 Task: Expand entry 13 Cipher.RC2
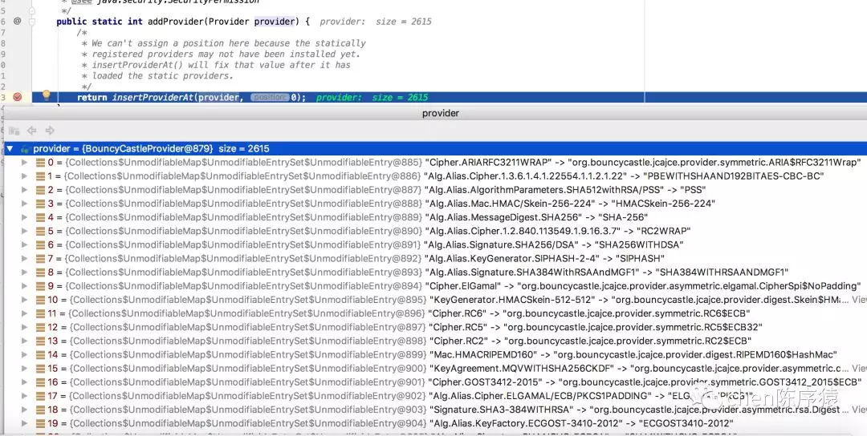(x=24, y=341)
